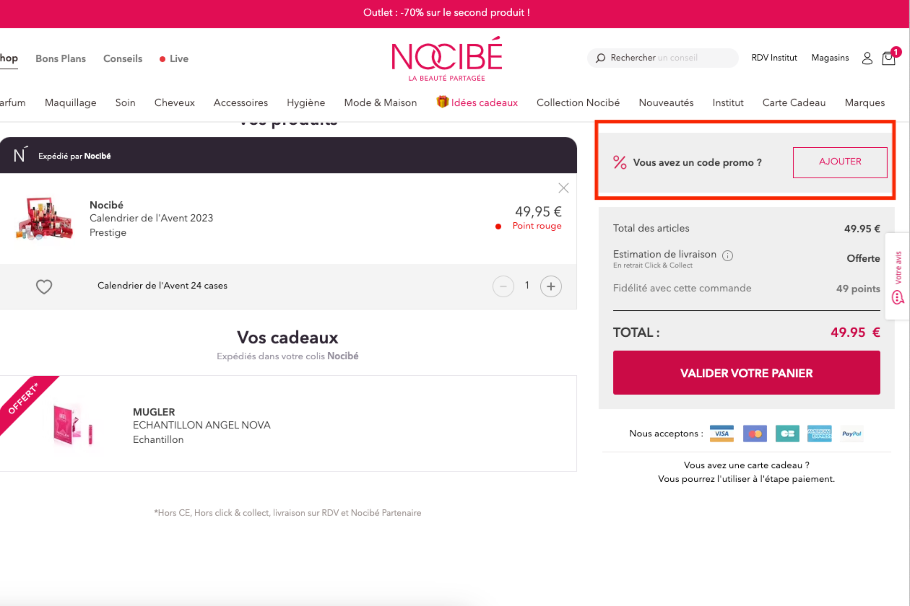Open the Nouveautés category
Image resolution: width=910 pixels, height=606 pixels.
(x=666, y=102)
